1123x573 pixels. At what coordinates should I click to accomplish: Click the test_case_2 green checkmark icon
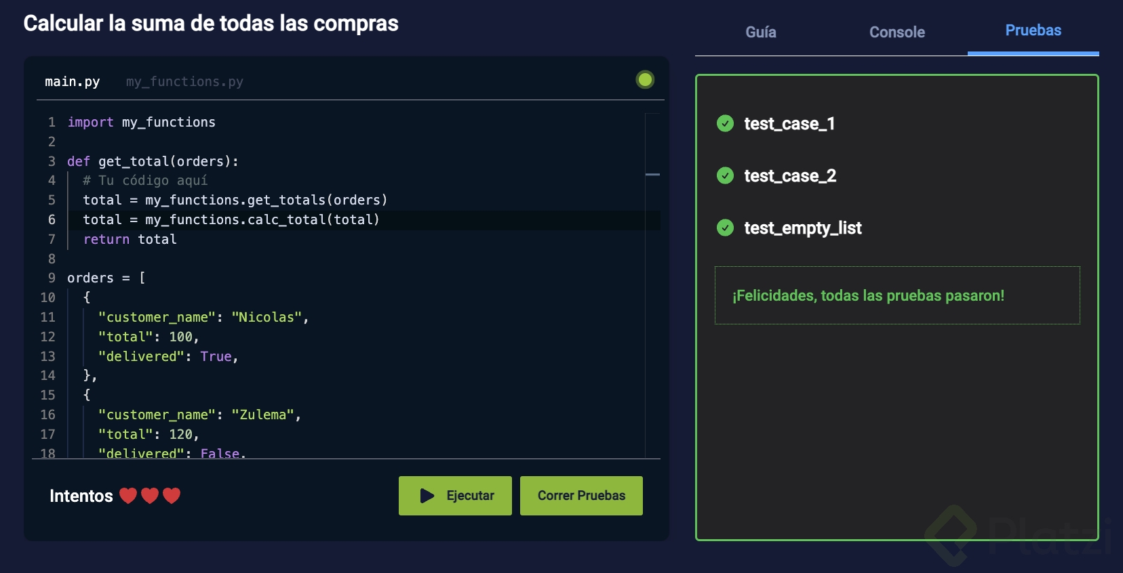click(725, 175)
